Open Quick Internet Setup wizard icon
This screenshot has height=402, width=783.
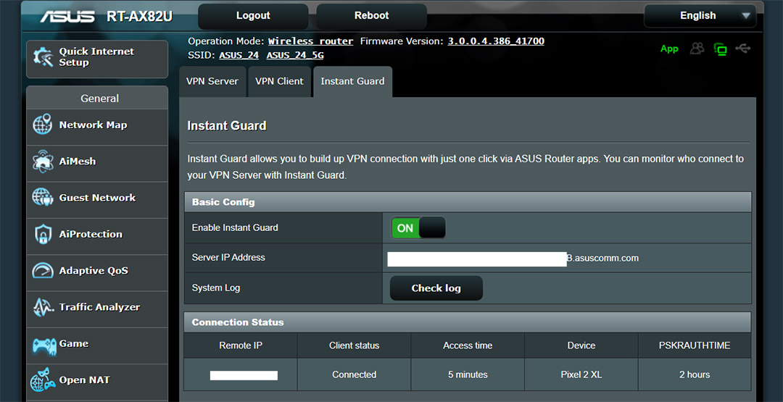point(43,57)
